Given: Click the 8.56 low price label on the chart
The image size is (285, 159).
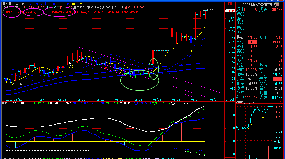Looking at the screenshot, I should (x=19, y=84).
